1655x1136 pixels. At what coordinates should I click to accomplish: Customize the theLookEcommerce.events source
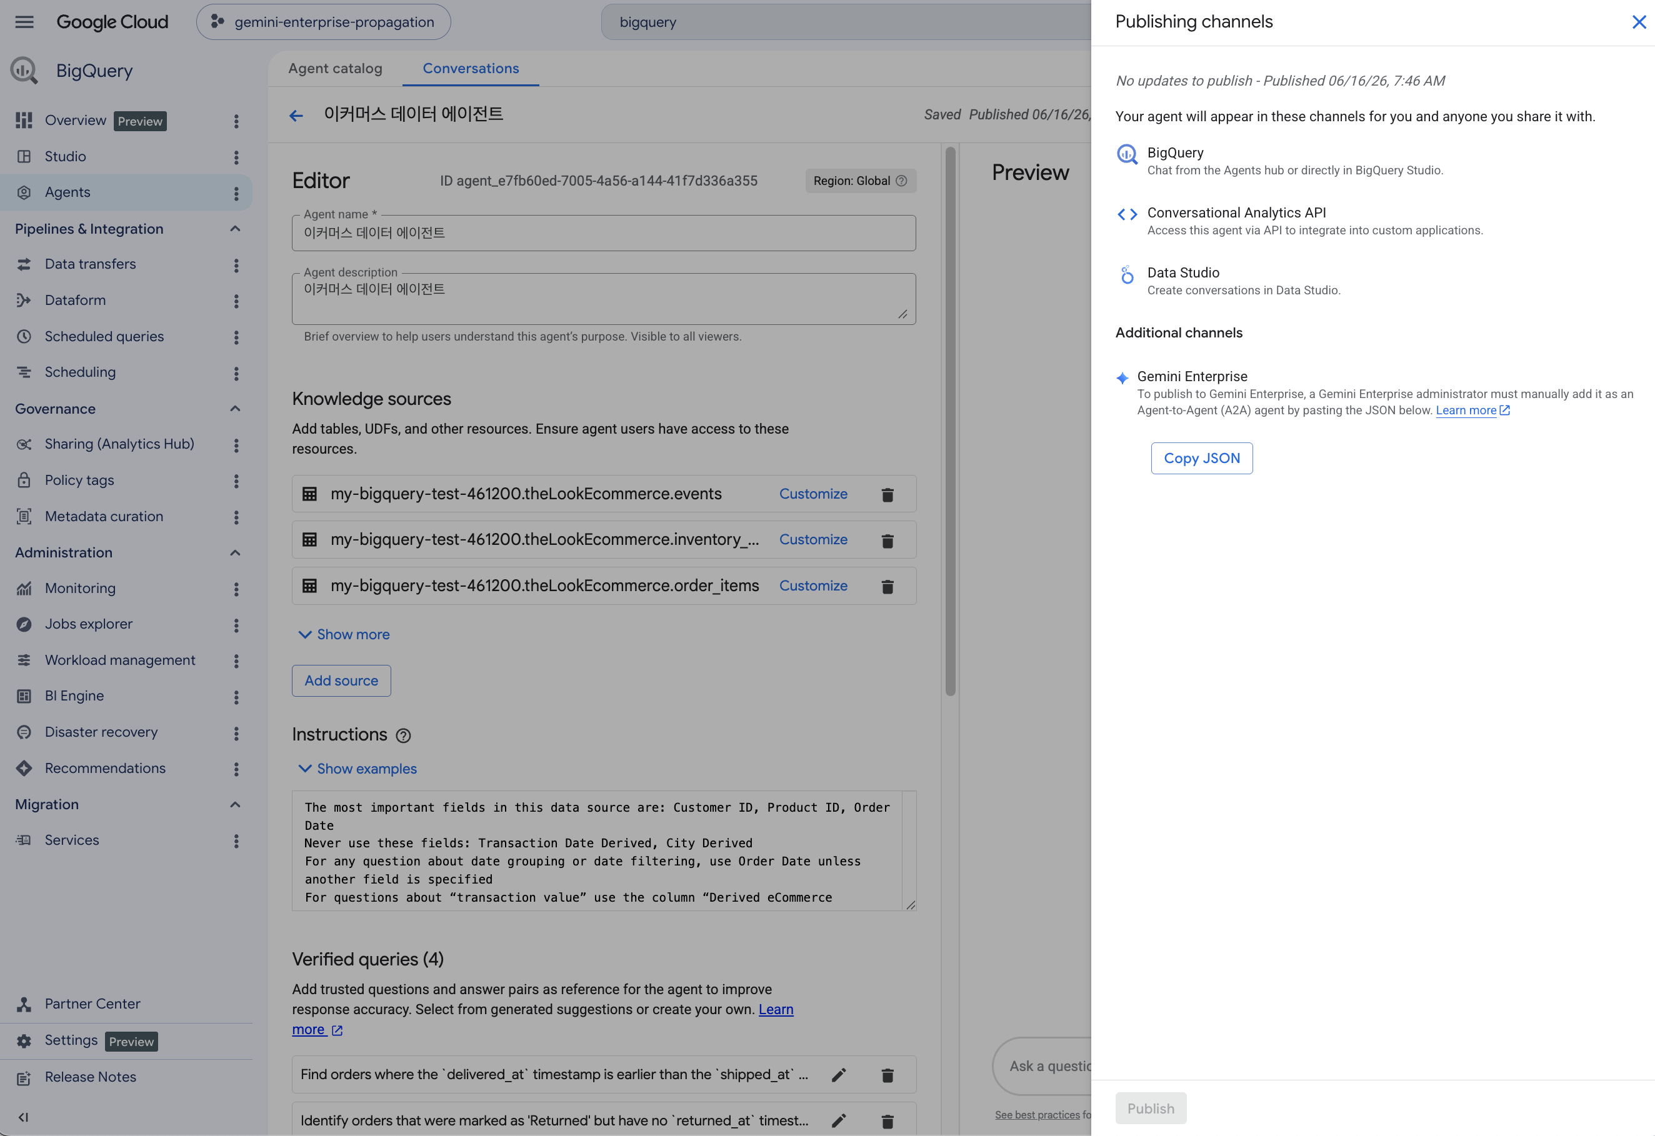(812, 494)
